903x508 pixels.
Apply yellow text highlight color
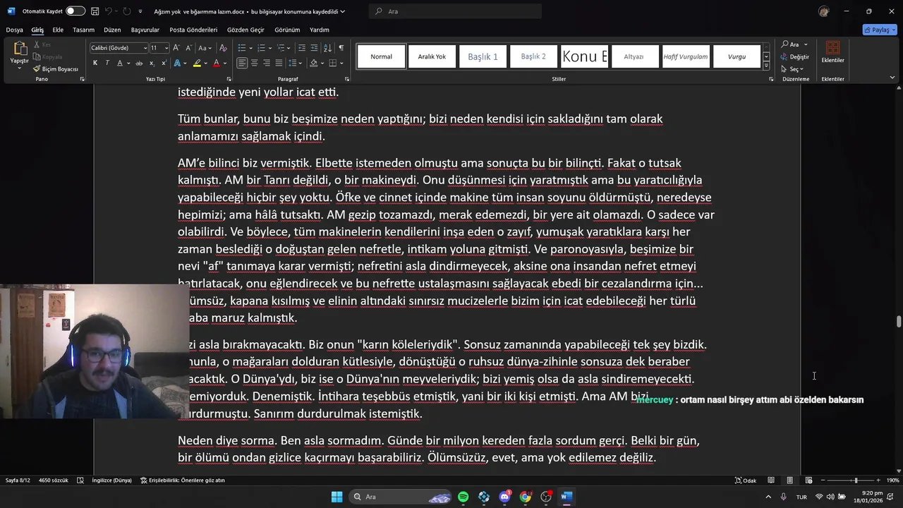(198, 64)
